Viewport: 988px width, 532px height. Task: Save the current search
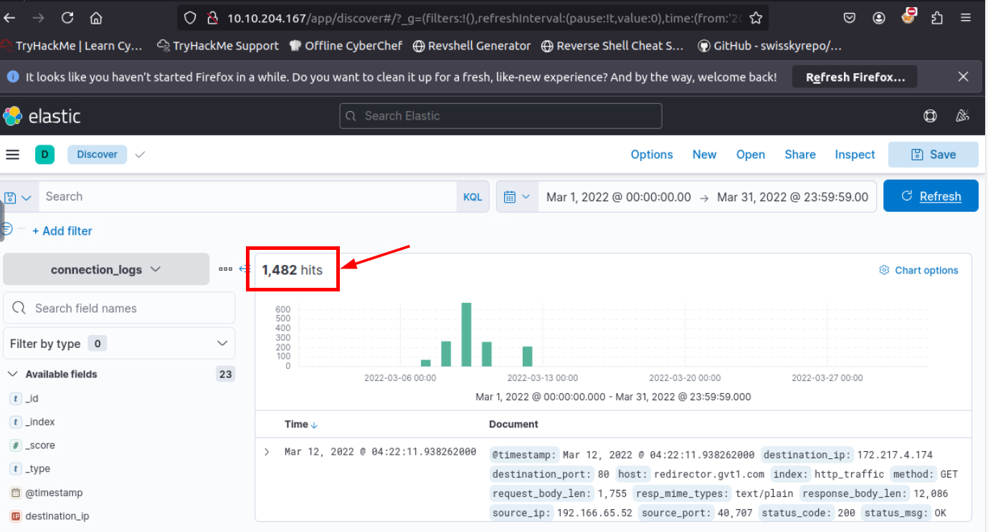click(933, 155)
